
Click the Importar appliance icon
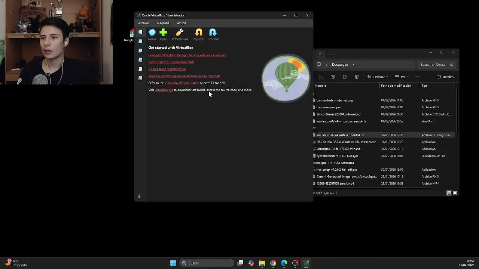(x=199, y=33)
